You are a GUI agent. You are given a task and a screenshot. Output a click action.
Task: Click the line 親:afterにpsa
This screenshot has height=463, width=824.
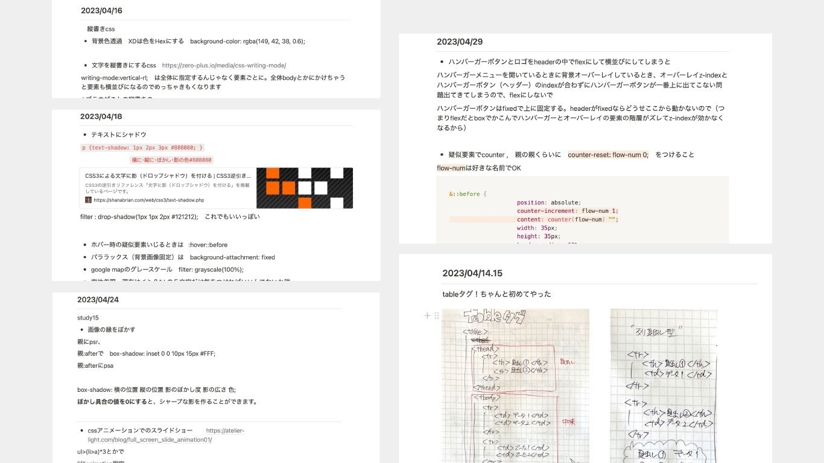[95, 365]
